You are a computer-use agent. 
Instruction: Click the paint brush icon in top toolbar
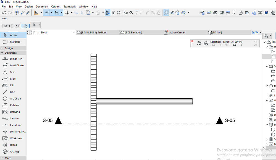241,13
